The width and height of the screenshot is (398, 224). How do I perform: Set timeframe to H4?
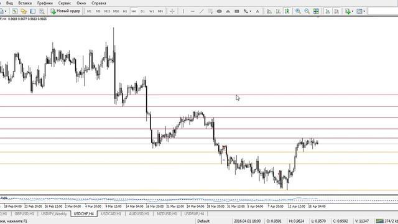(x=134, y=11)
